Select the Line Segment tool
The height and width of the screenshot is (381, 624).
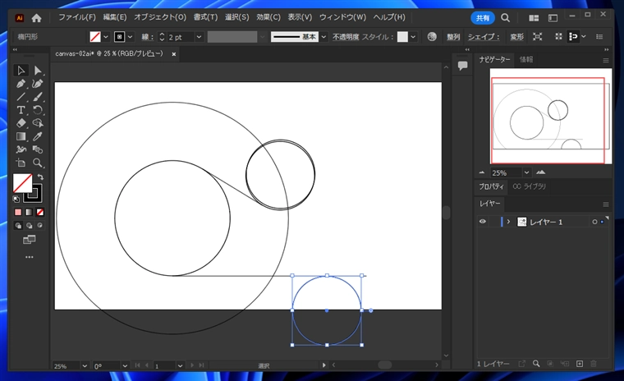[21, 97]
